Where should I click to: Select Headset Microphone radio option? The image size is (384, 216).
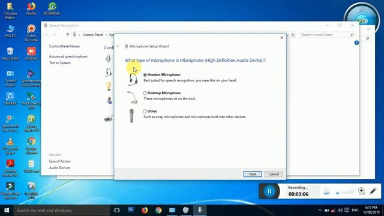click(145, 74)
